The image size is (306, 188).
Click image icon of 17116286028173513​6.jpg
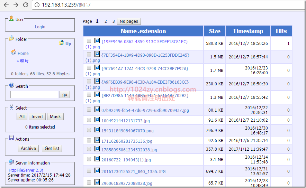(x=97, y=140)
